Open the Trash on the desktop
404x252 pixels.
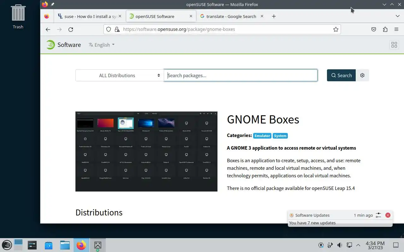[18, 17]
